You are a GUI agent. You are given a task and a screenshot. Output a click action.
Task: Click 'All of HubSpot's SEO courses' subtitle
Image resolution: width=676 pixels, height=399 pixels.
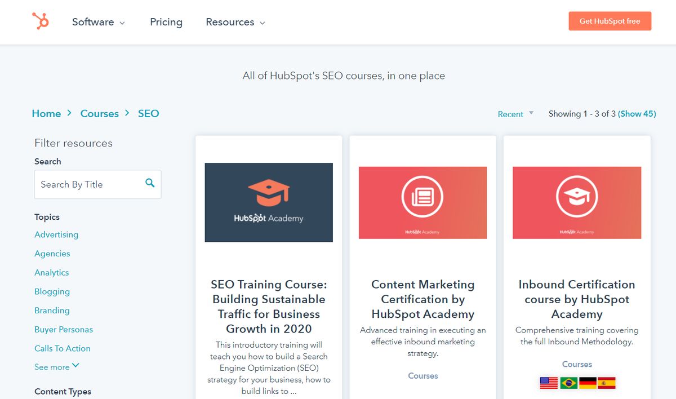point(344,76)
